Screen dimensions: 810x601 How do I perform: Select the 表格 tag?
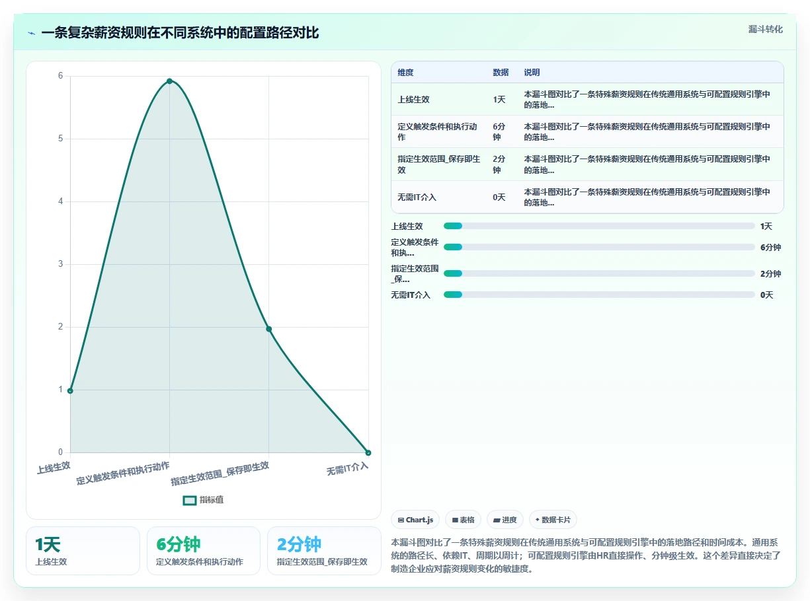click(x=463, y=520)
